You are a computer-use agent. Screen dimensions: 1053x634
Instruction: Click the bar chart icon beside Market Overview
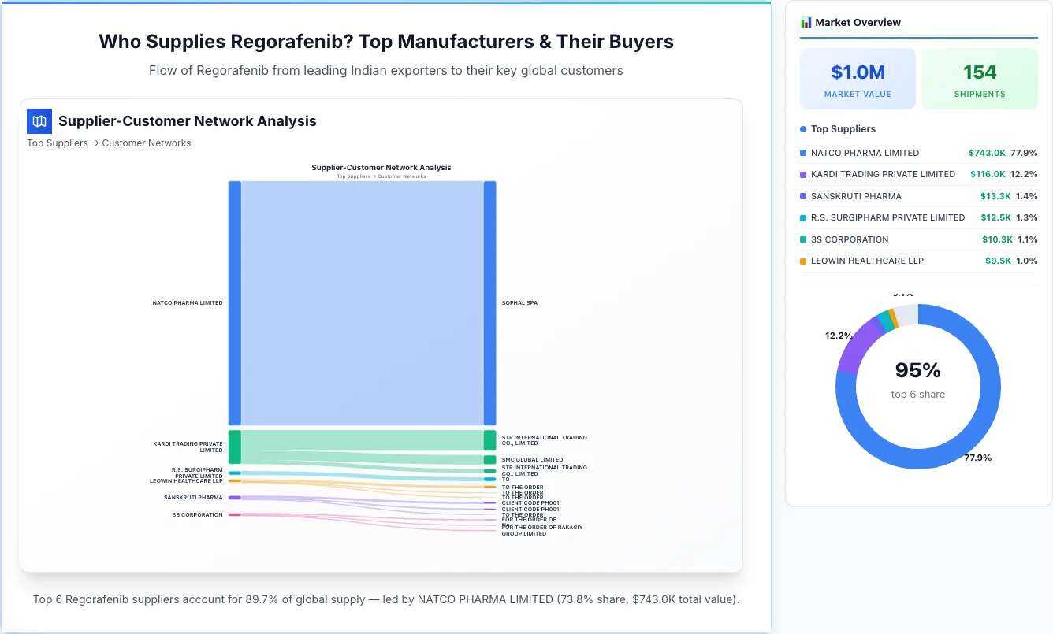pyautogui.click(x=806, y=22)
